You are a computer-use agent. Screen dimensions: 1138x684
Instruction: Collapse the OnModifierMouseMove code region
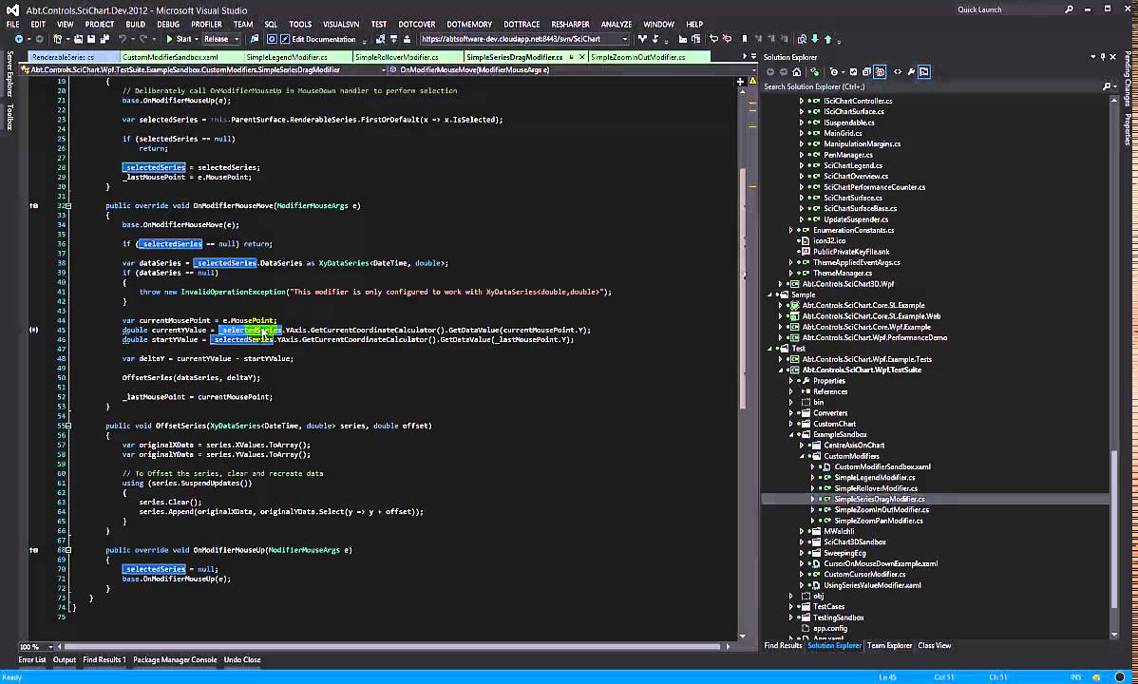[68, 205]
